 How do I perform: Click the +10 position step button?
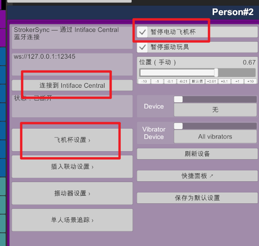click(251, 81)
